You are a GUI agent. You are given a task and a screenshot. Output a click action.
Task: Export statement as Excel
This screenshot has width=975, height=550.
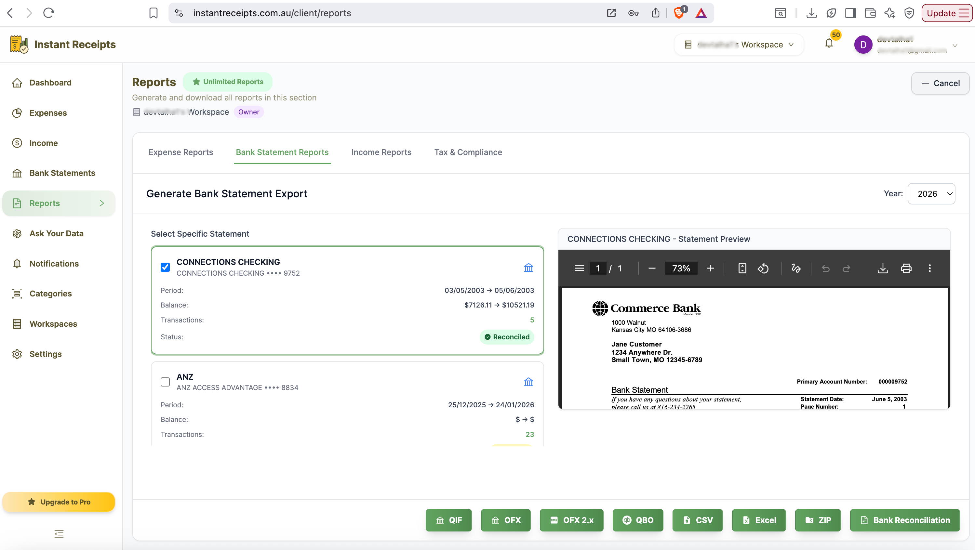coord(759,520)
